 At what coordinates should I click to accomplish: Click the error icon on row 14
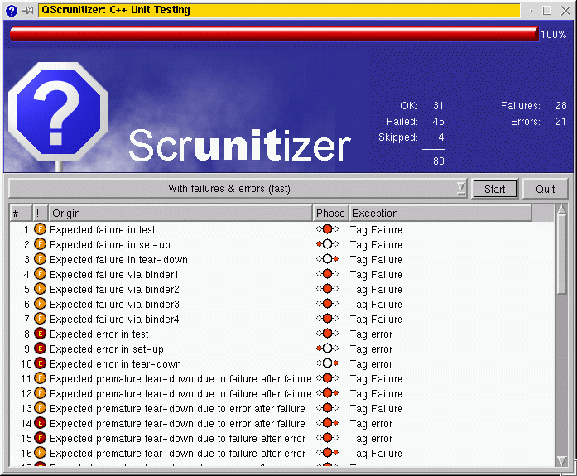(40, 423)
